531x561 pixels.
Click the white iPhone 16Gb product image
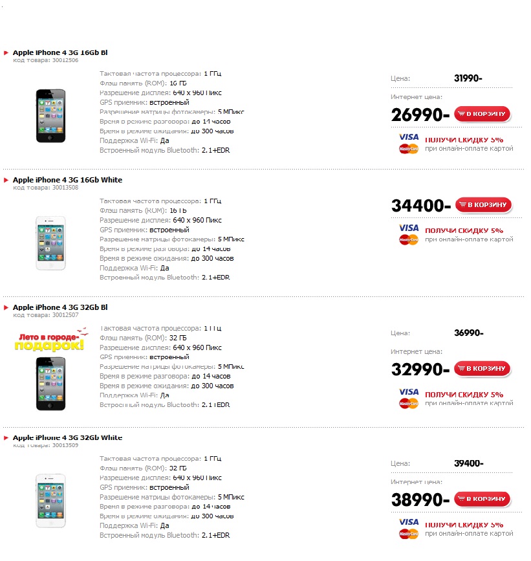point(50,243)
